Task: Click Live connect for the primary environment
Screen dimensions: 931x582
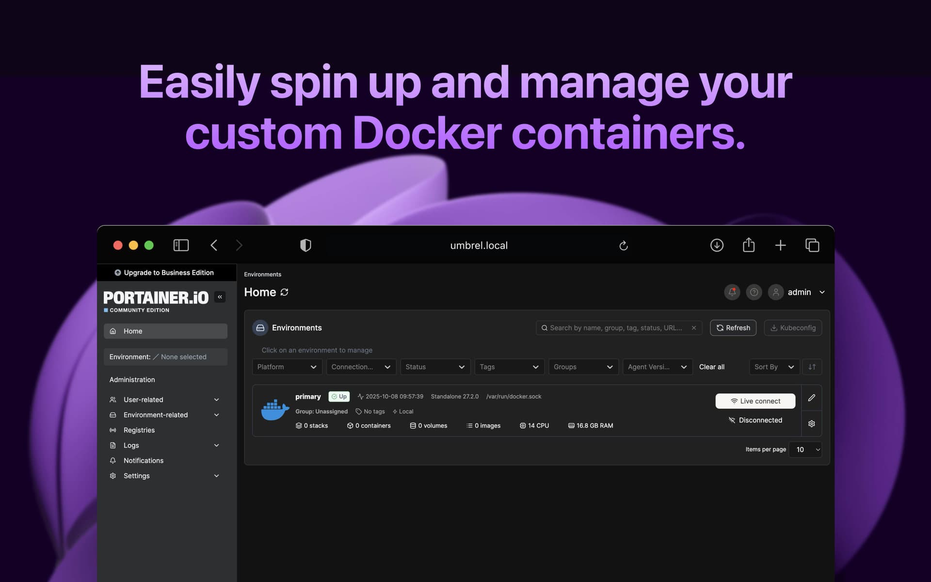Action: [755, 401]
